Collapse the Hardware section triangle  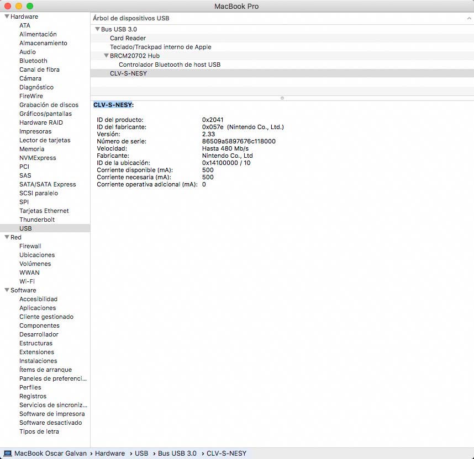point(7,17)
